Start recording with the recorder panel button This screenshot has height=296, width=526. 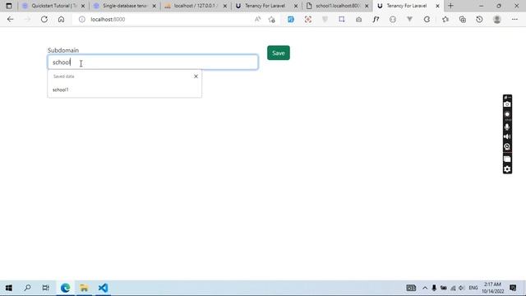tap(507, 114)
